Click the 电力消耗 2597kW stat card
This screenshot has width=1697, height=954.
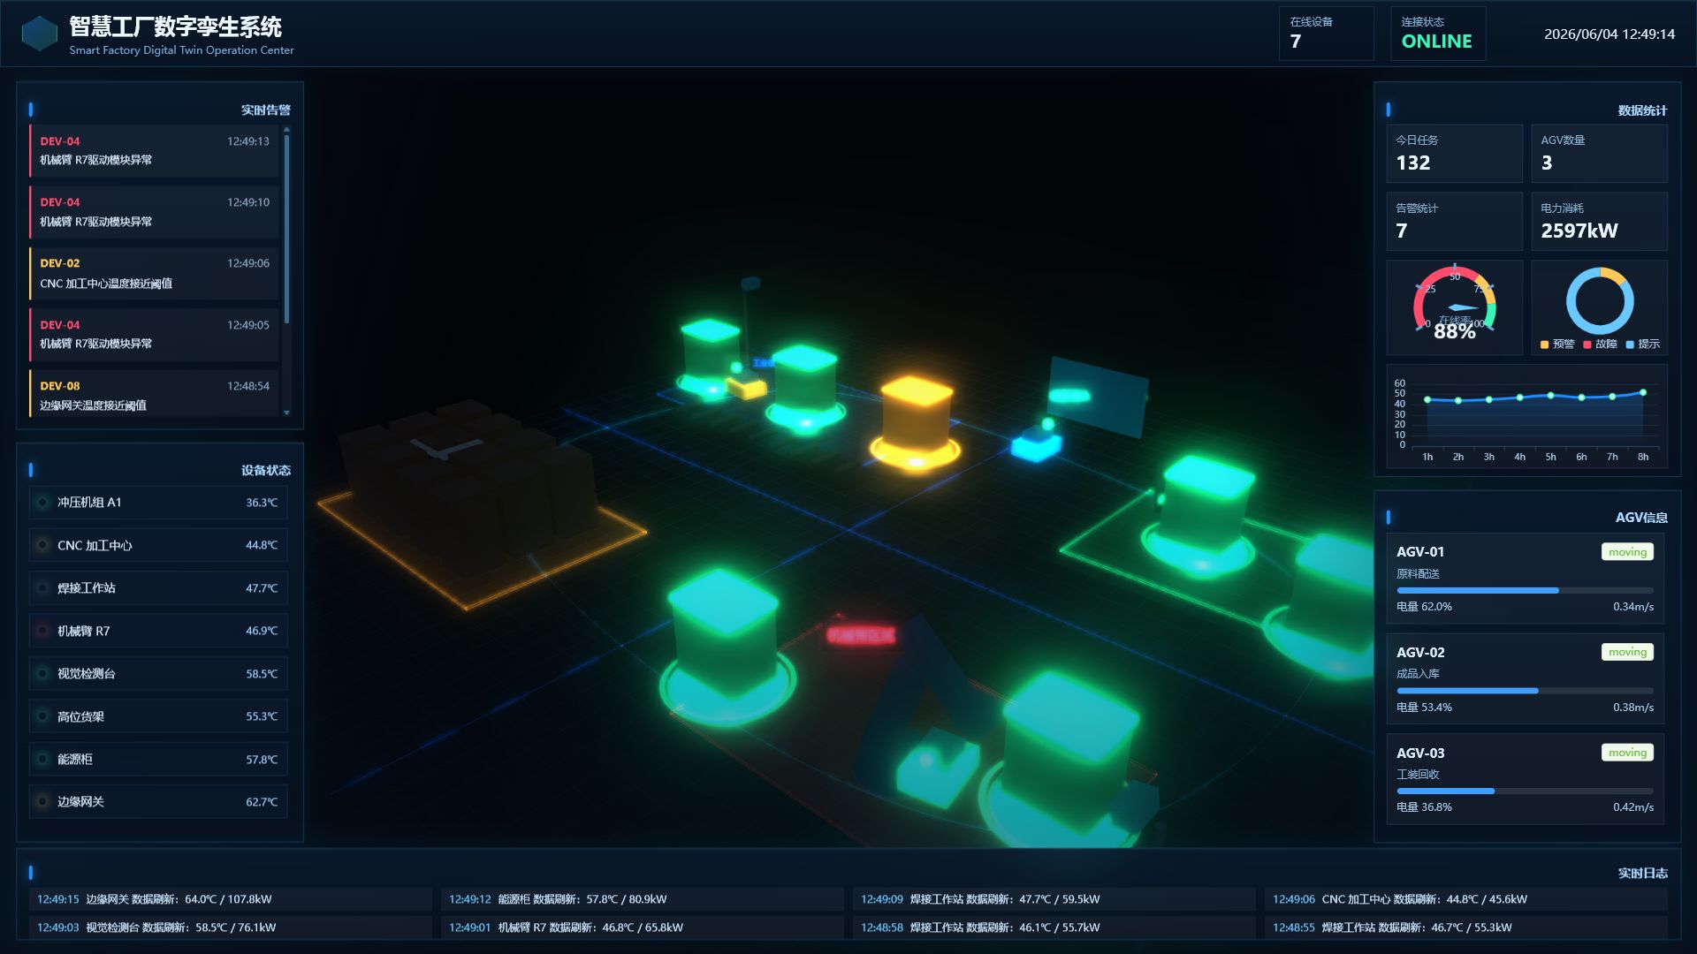[1599, 222]
